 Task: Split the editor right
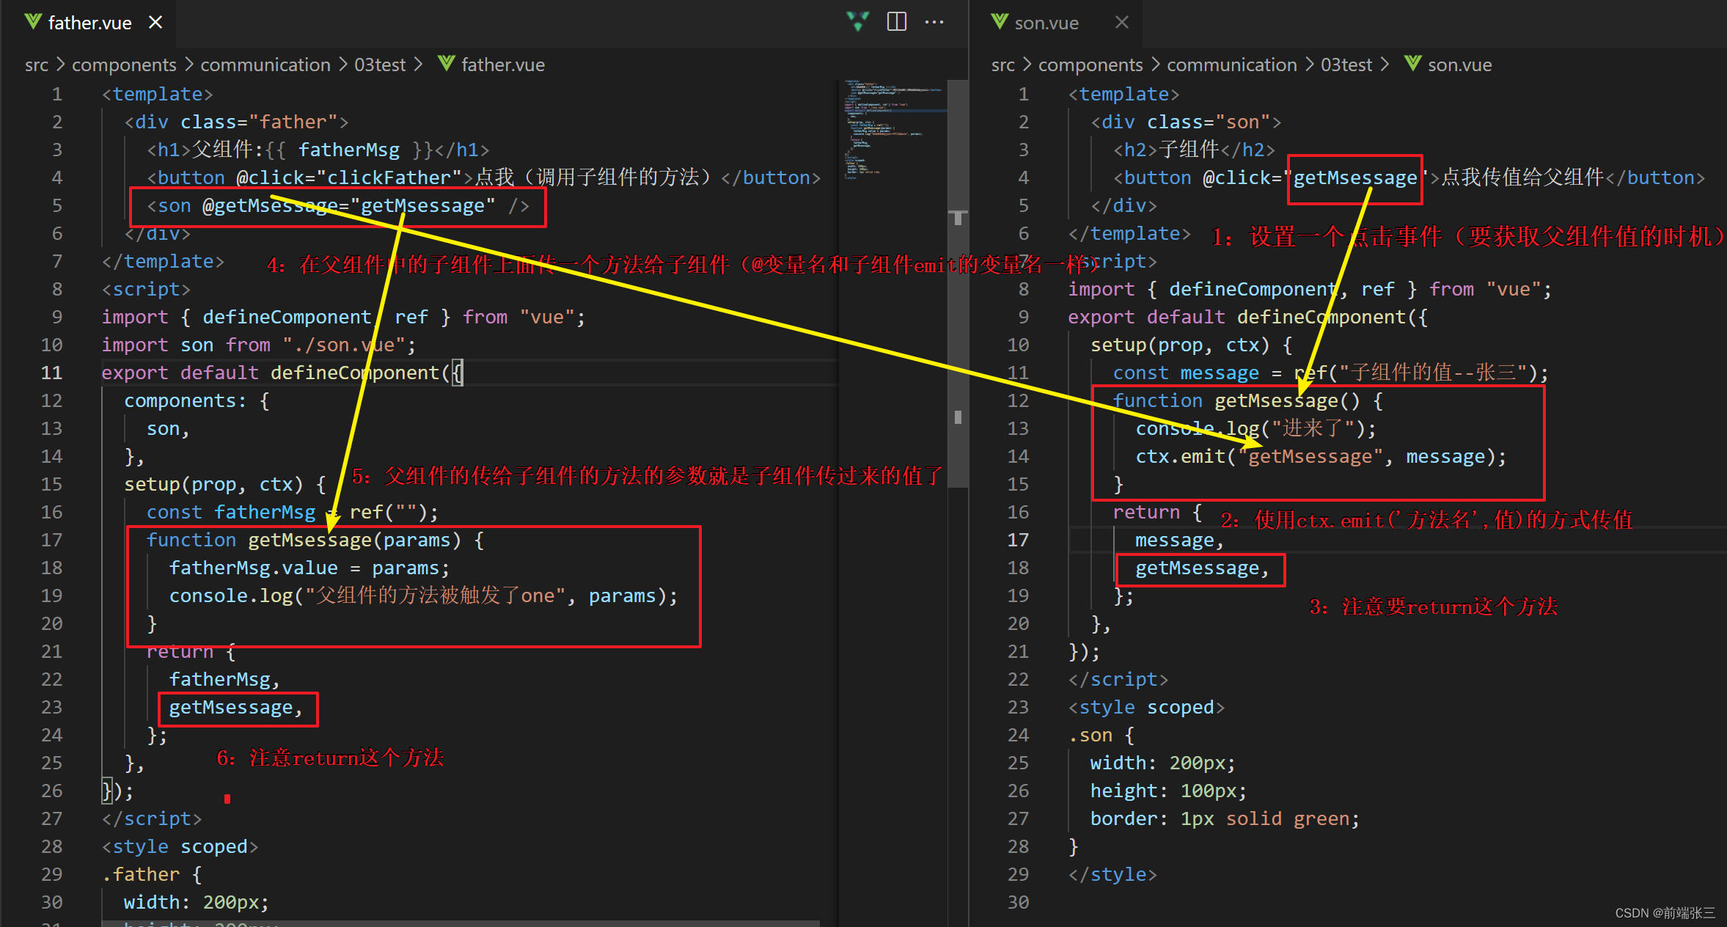coord(896,21)
